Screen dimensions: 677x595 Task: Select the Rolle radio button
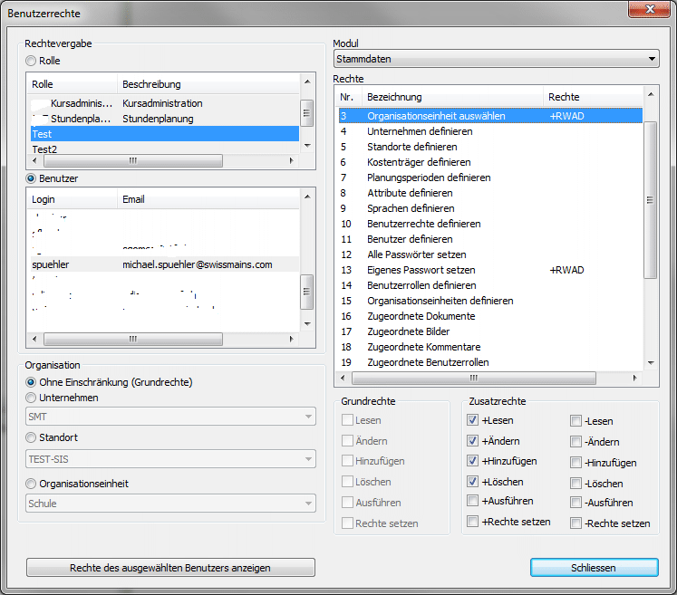32,61
